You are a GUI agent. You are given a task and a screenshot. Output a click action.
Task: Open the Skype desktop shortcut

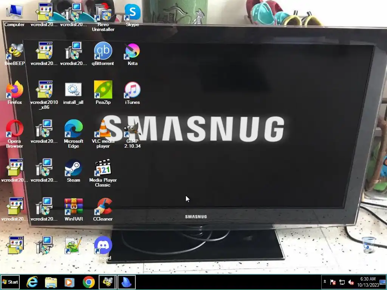coord(133,15)
